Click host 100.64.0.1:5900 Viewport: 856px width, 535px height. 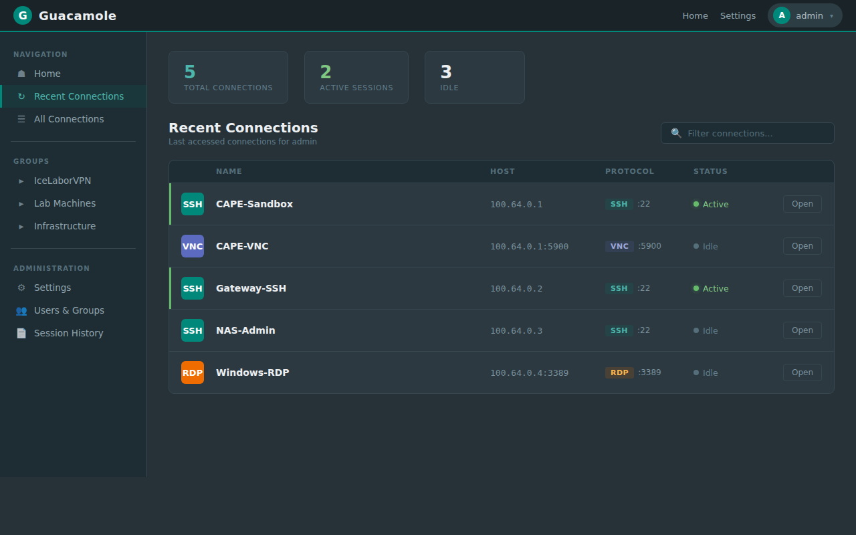pyautogui.click(x=529, y=247)
